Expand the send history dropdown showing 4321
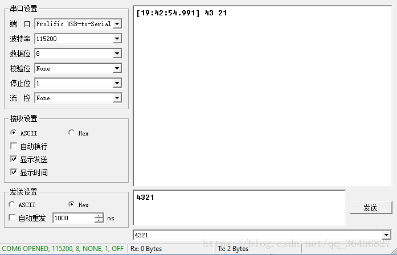This screenshot has height=255, width=397. pos(262,235)
